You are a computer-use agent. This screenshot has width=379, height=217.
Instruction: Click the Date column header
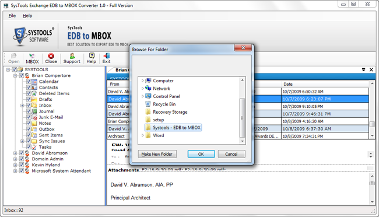pos(325,84)
